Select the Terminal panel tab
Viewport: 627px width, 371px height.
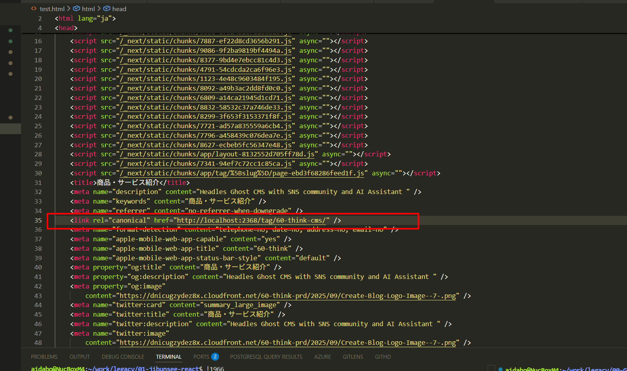[169, 357]
